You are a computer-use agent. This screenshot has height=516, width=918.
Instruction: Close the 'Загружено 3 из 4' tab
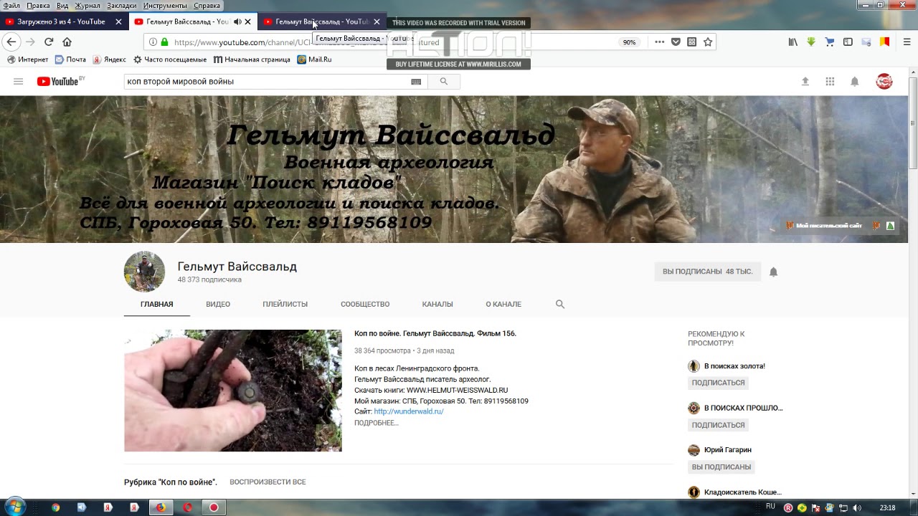click(x=118, y=21)
